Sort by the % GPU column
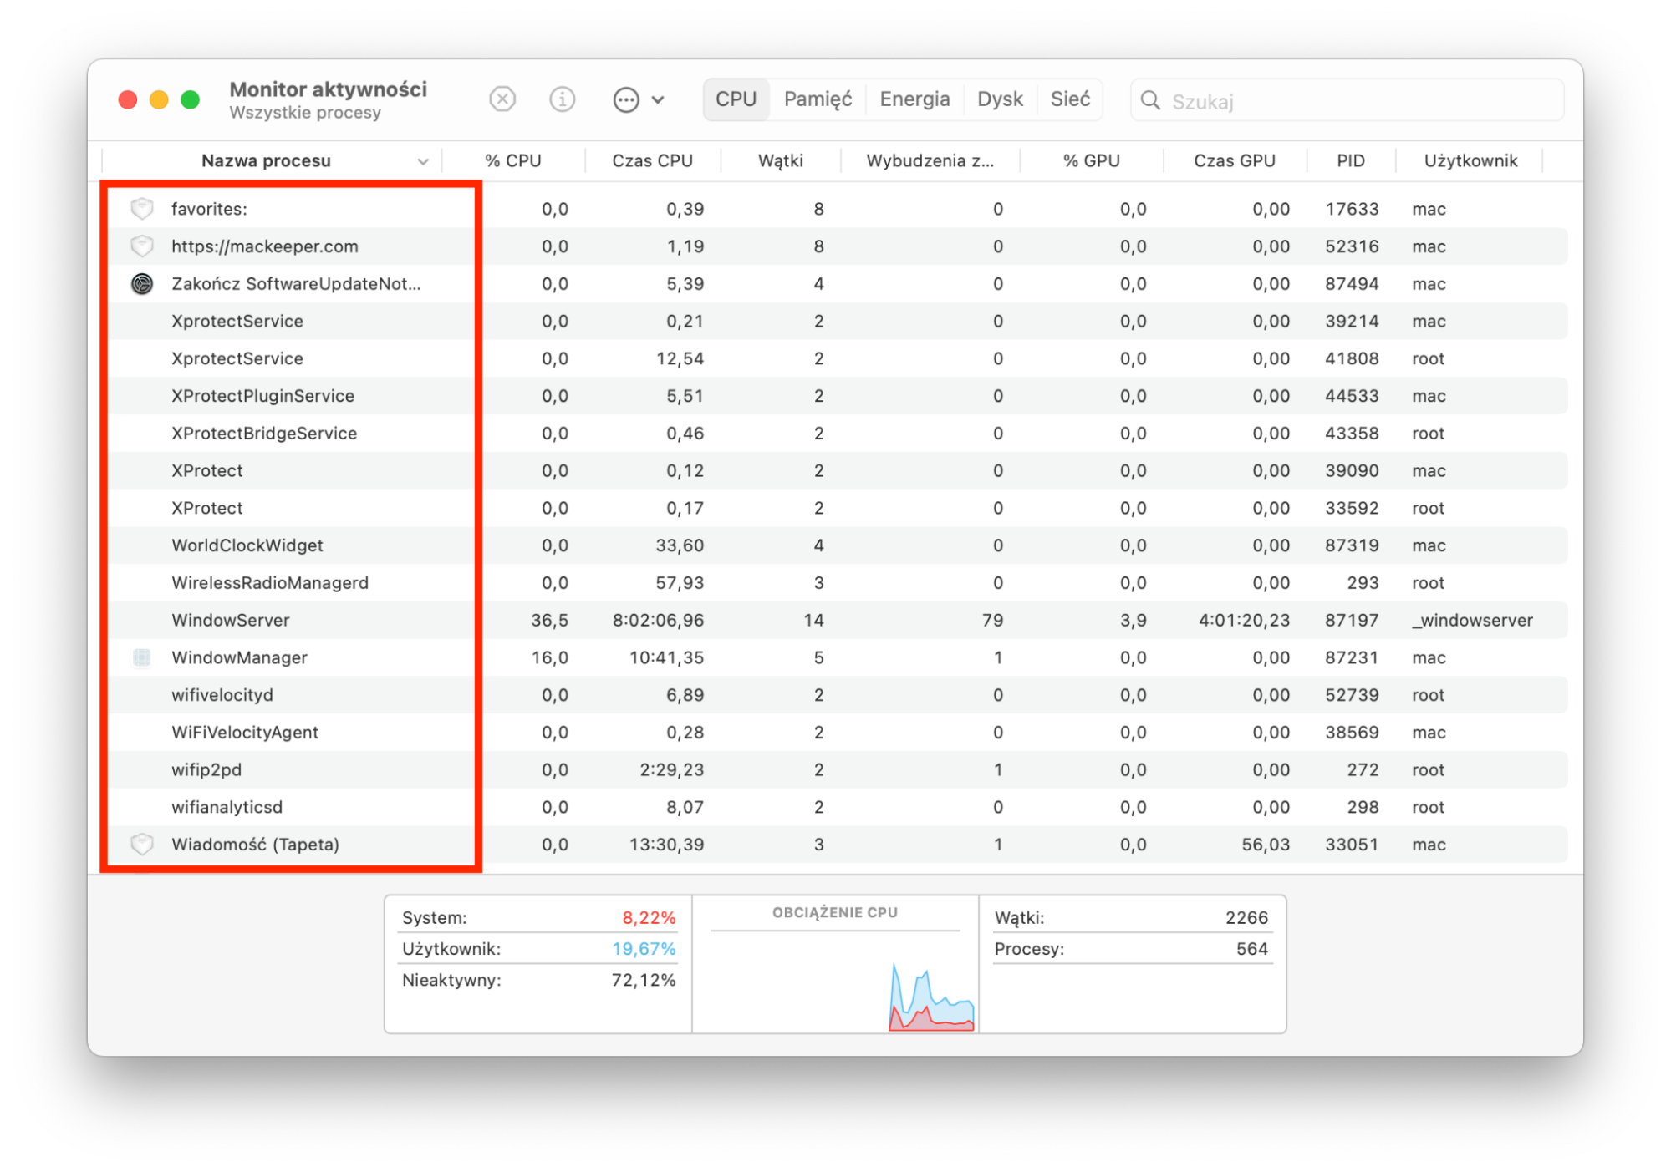 coord(1091,161)
